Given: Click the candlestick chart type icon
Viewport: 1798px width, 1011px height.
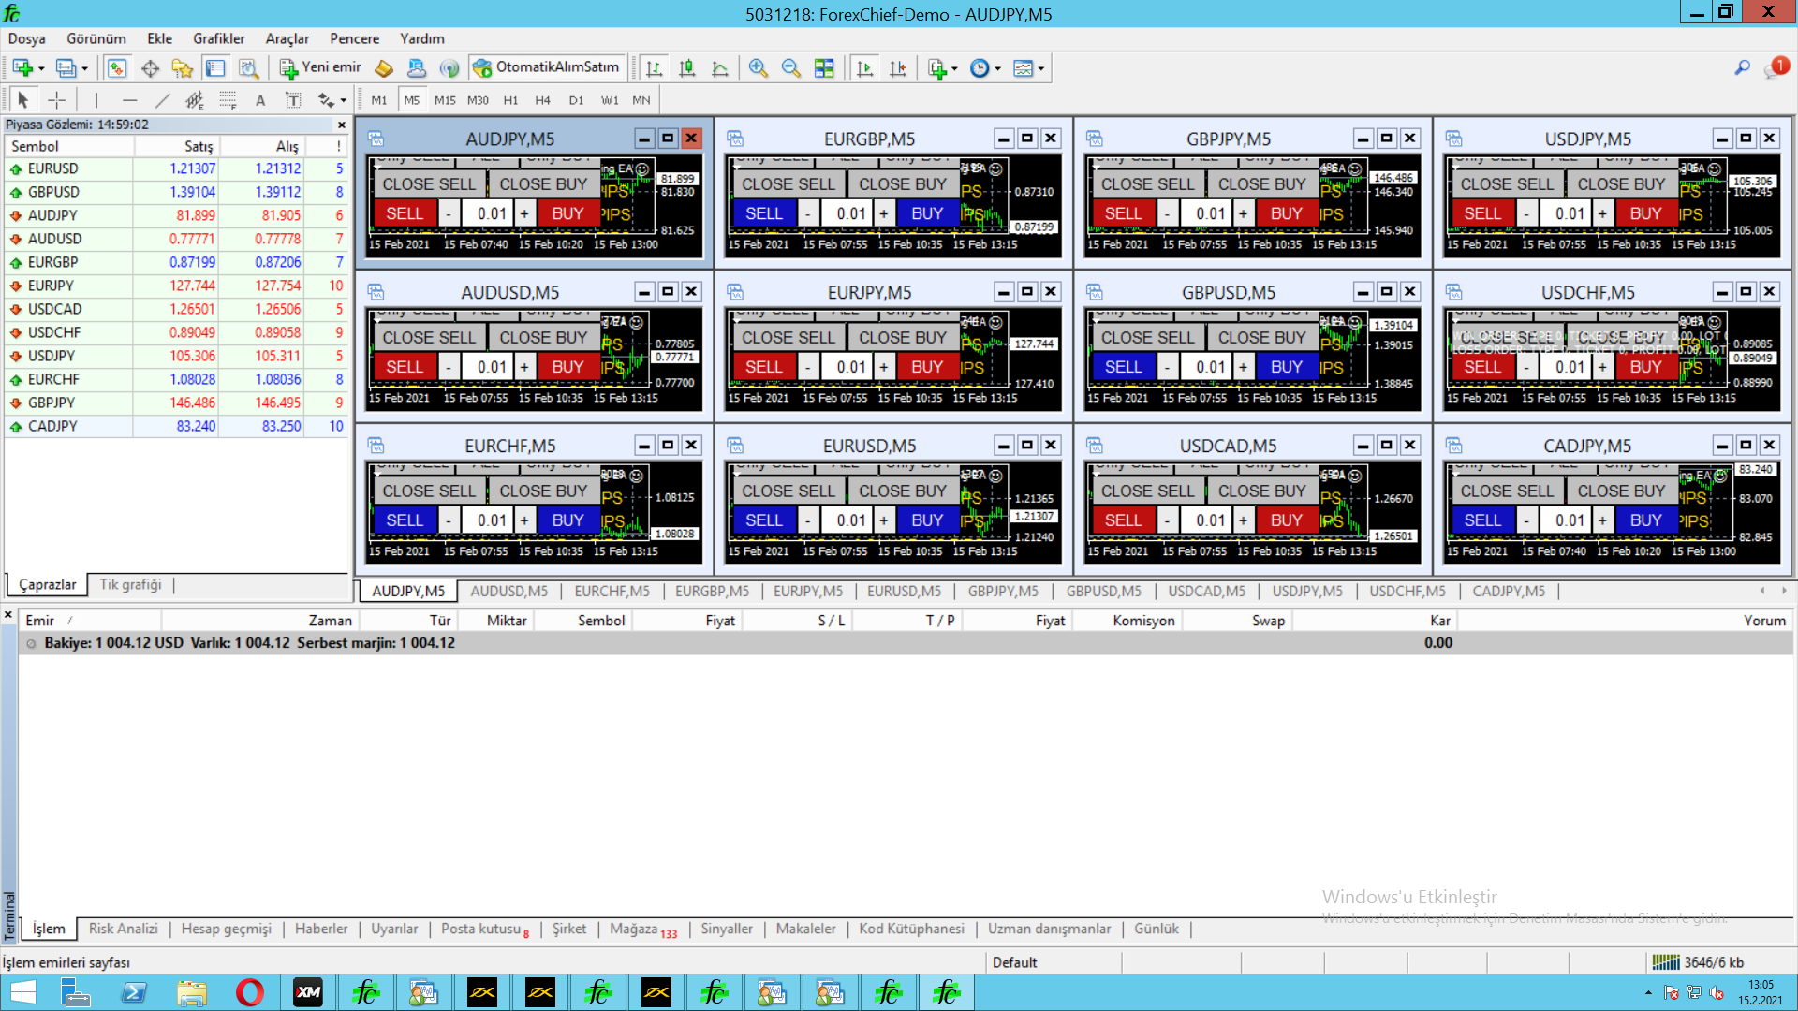Looking at the screenshot, I should pos(686,68).
